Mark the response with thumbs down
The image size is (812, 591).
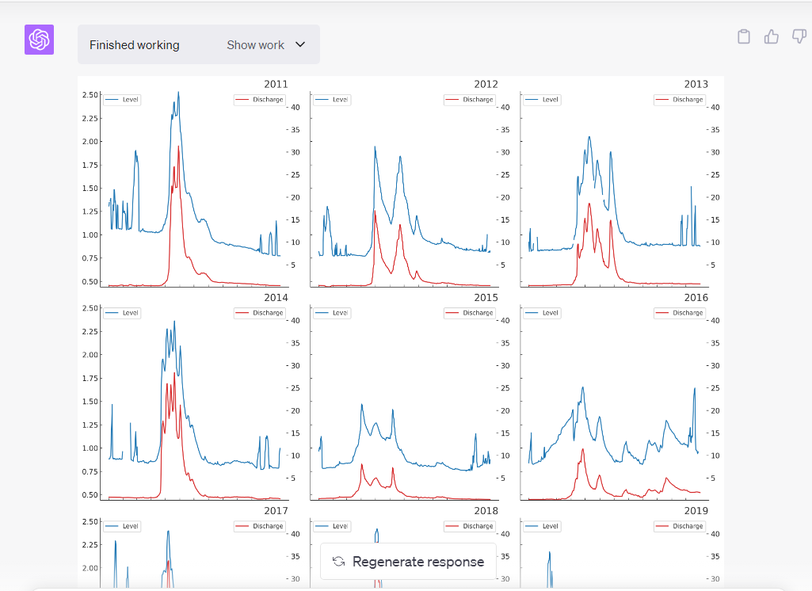pos(799,36)
